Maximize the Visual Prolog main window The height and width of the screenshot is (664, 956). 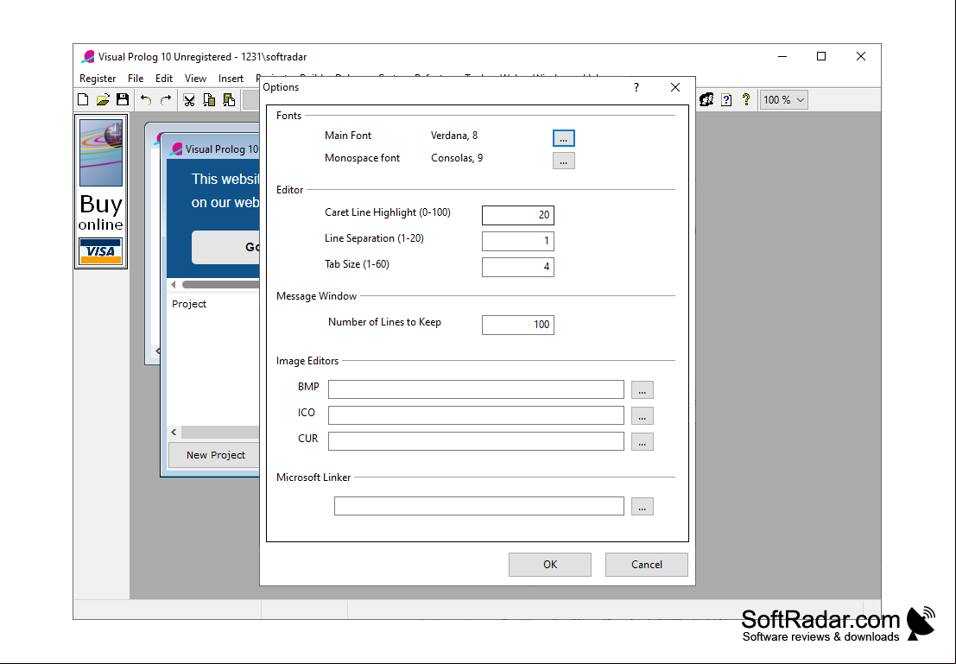821,56
